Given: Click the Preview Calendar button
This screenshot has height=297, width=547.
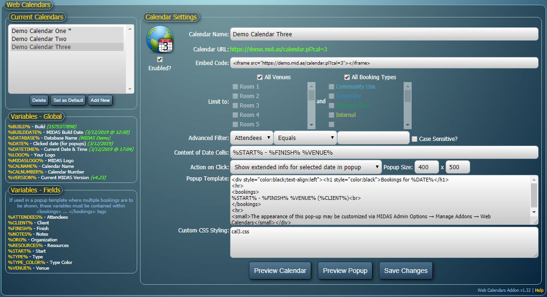Looking at the screenshot, I should [x=280, y=271].
